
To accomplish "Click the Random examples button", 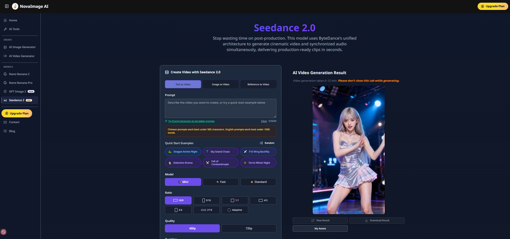I will 267,143.
